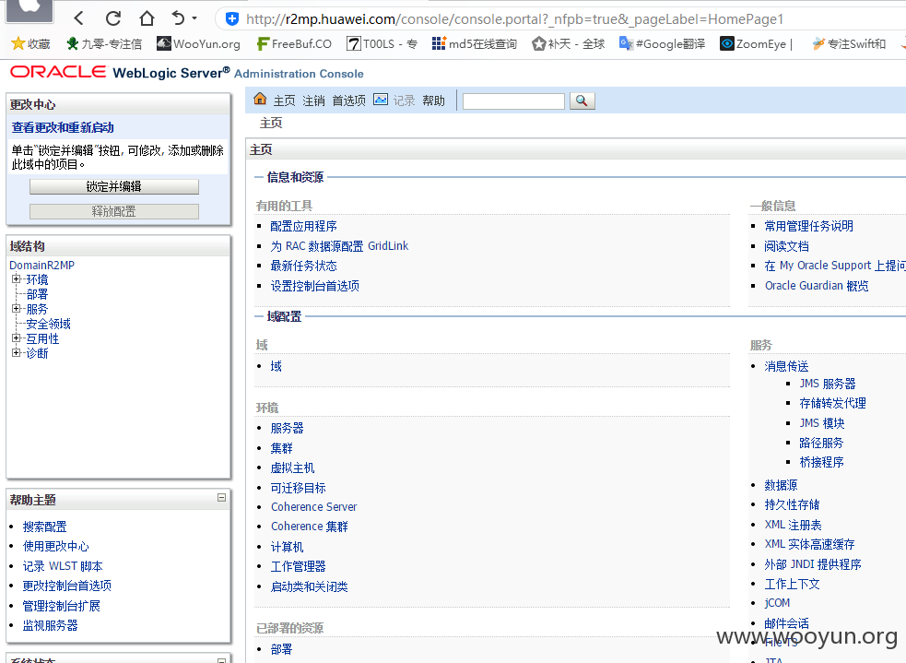The image size is (906, 663).
Task: Open the dropdown next to the restore arrow
Action: pos(194,18)
